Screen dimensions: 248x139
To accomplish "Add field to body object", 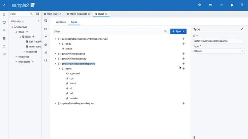I will tap(183, 44).
